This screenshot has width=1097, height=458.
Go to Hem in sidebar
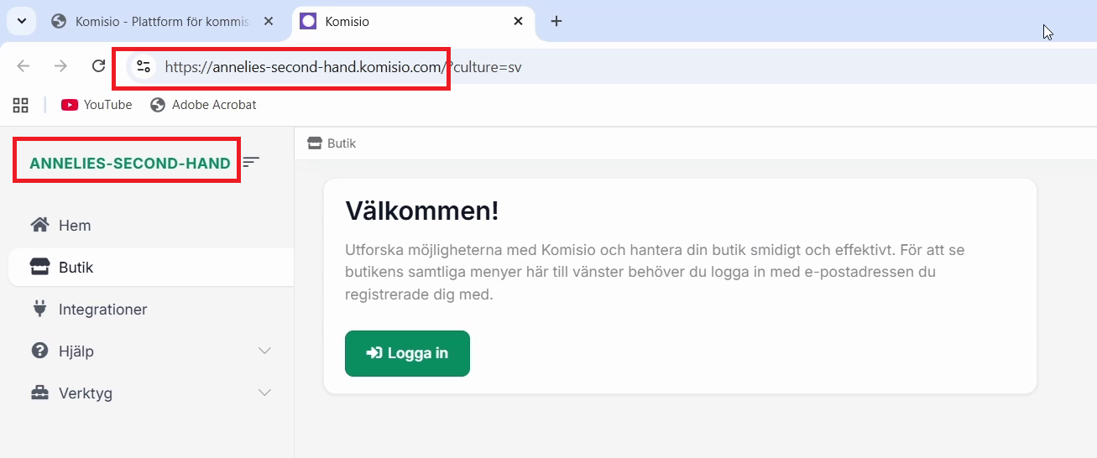coord(151,226)
